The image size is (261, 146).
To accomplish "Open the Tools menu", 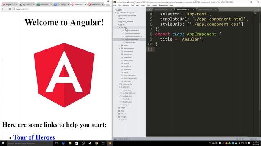I will coord(148,5).
